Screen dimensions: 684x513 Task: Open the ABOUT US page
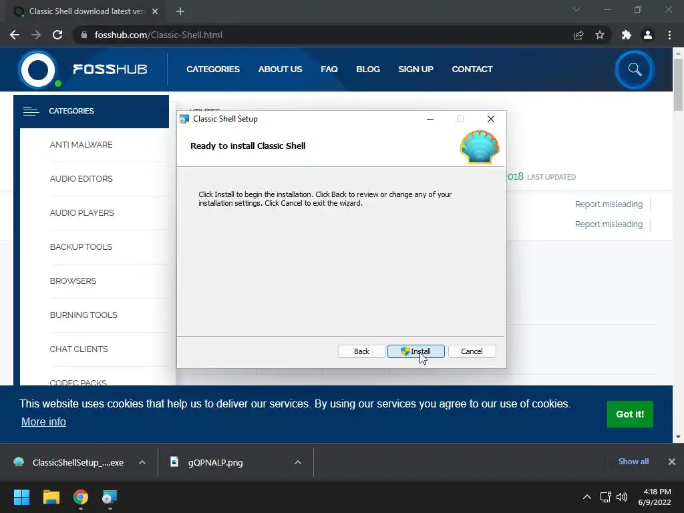[280, 69]
